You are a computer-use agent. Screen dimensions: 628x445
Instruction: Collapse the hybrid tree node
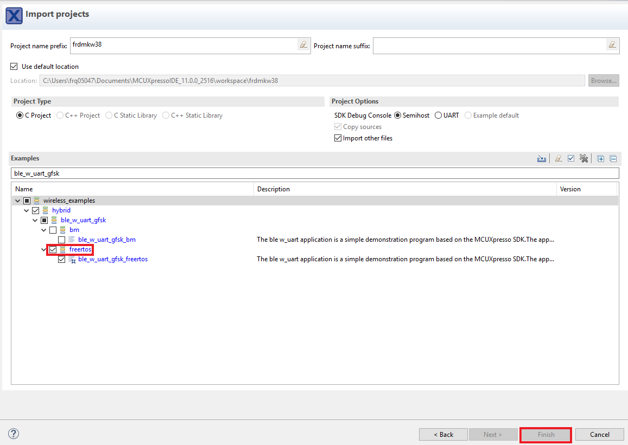click(27, 210)
